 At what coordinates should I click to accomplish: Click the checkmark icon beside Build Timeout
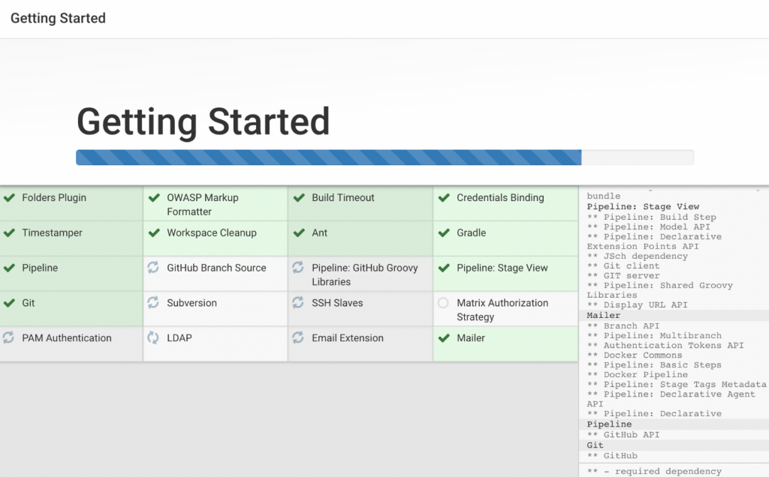[x=299, y=198]
